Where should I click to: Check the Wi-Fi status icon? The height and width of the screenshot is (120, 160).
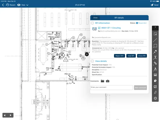(x=151, y=1)
